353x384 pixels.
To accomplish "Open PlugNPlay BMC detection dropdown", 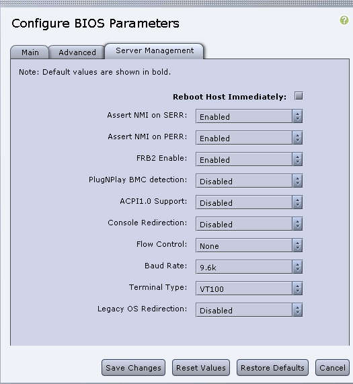I will (249, 181).
